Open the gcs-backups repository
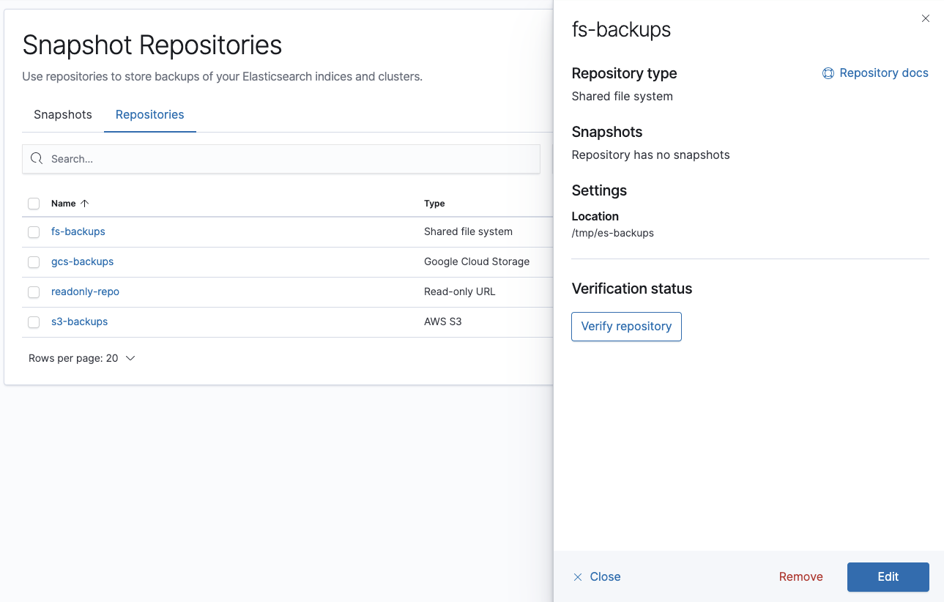Image resolution: width=944 pixels, height=602 pixels. coord(82,261)
